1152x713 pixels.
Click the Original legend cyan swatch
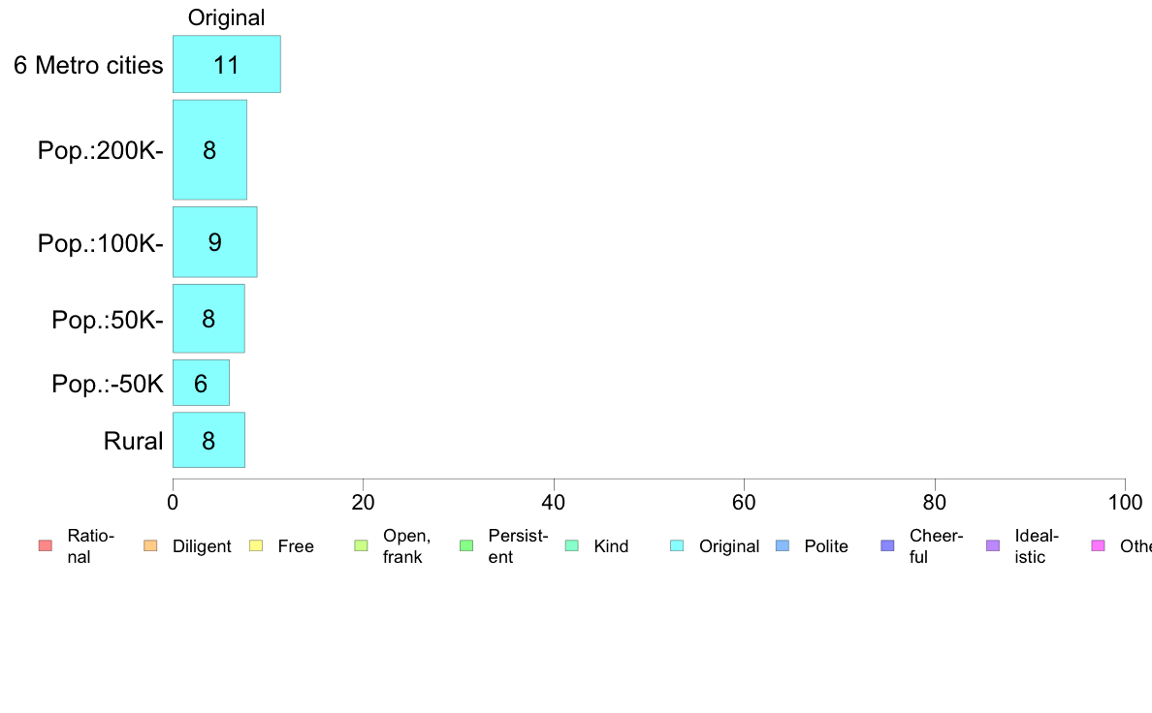pos(678,546)
